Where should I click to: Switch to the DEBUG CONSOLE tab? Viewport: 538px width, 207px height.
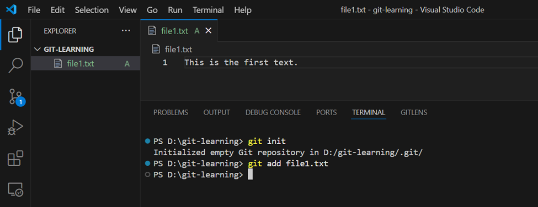[x=273, y=112]
